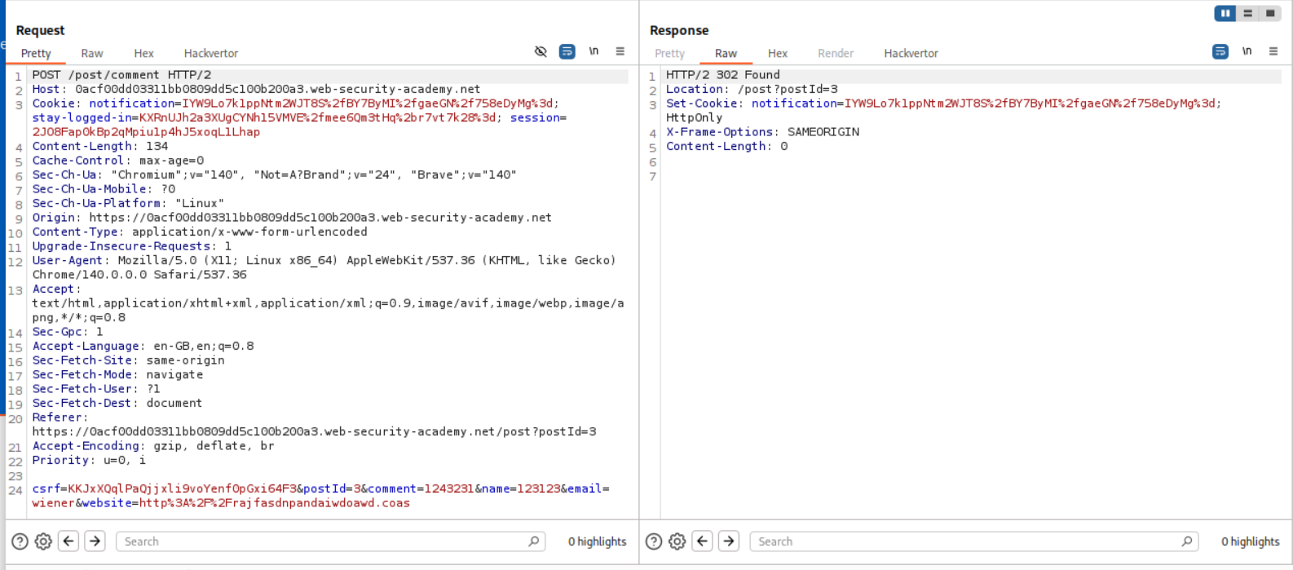Go to next search match in Response
Screen dimensions: 1293x570
click(x=729, y=541)
